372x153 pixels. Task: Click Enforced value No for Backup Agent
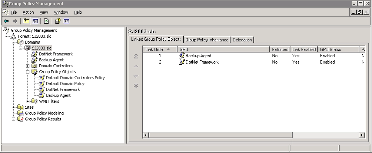[275, 56]
